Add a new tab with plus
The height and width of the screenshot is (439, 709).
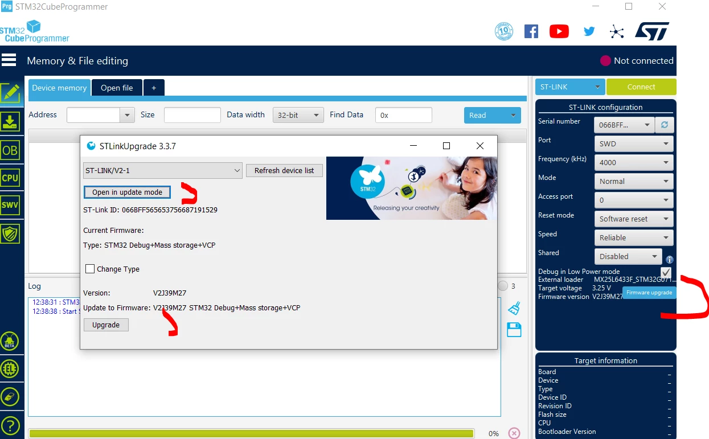tap(154, 88)
